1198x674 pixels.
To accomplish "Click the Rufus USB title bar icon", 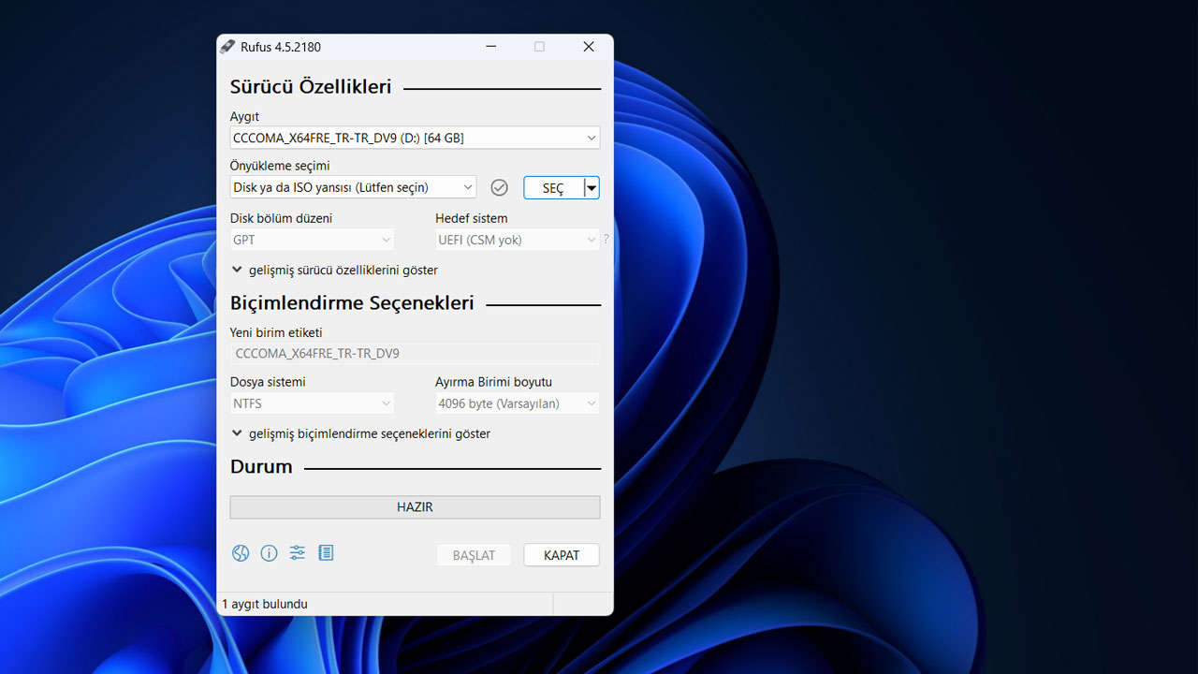I will (227, 46).
